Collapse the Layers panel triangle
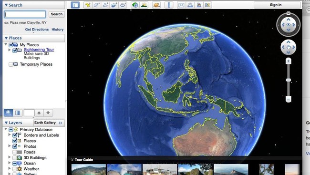This screenshot has width=310, height=175. coord(6,123)
